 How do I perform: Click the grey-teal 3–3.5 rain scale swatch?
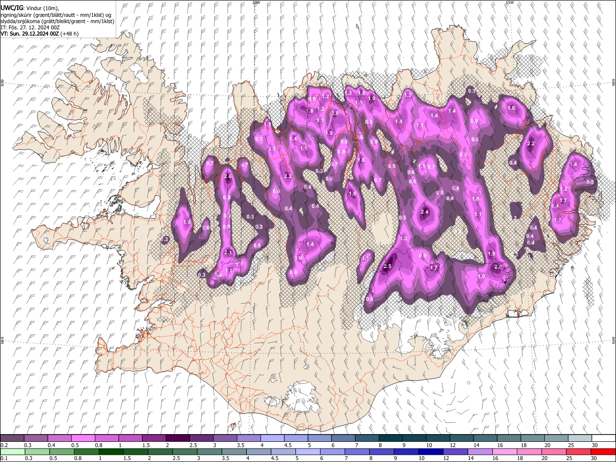pos(209,451)
